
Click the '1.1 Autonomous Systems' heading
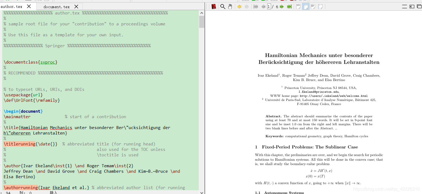280,193
